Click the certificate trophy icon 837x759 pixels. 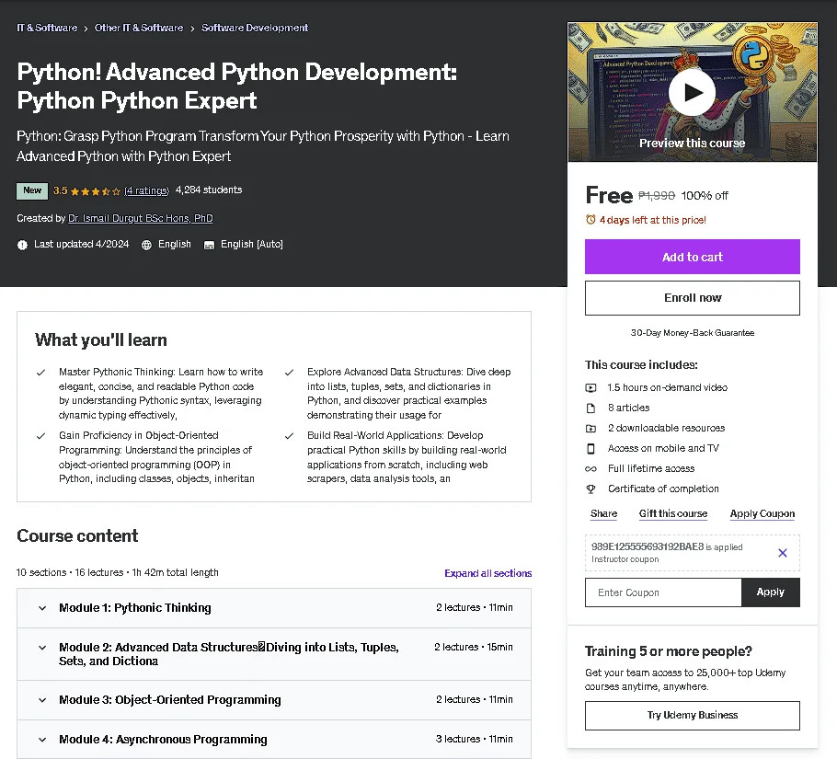pyautogui.click(x=590, y=489)
